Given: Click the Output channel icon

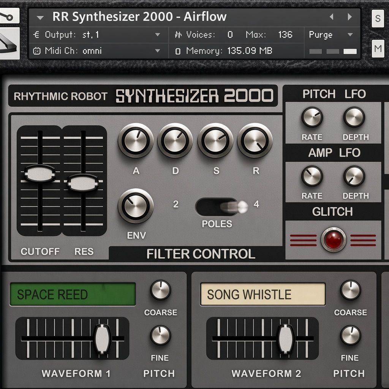Looking at the screenshot, I should tap(36, 35).
